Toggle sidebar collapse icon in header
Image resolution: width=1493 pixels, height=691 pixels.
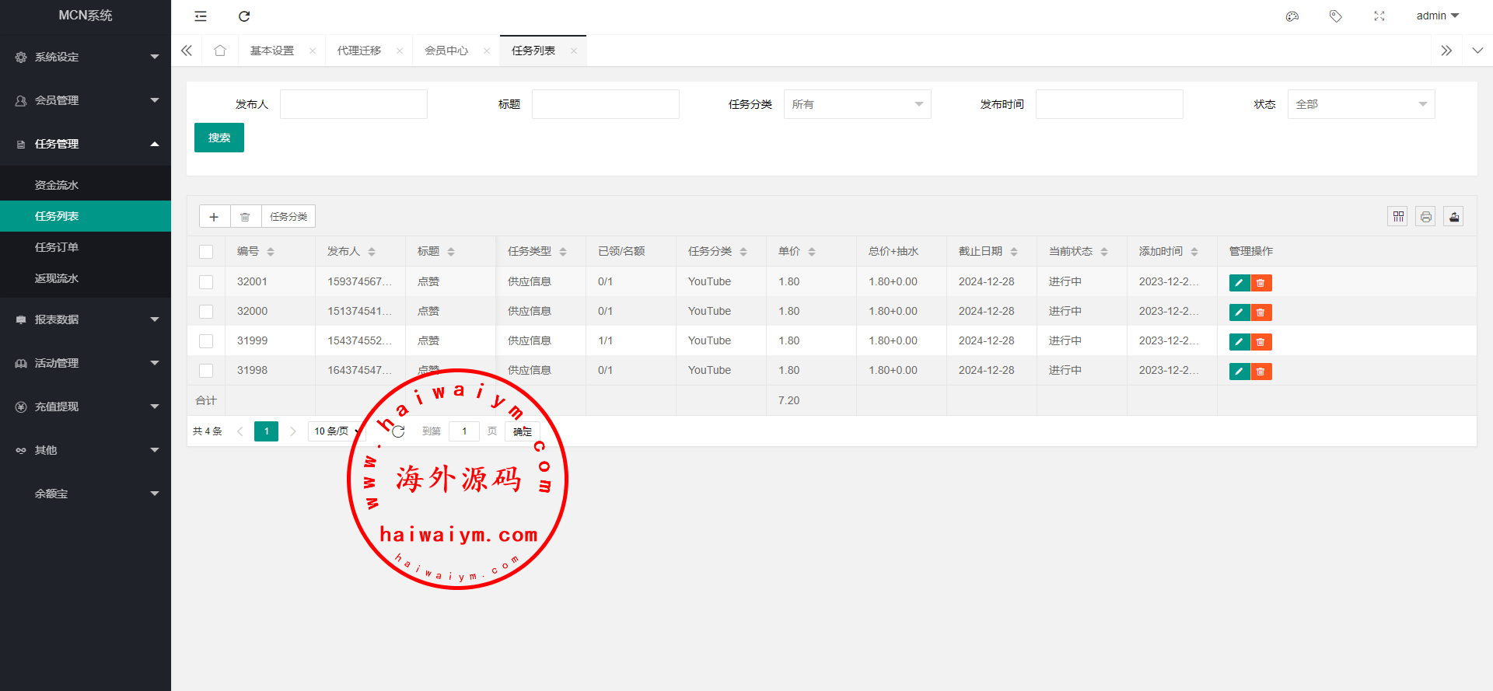coord(201,16)
